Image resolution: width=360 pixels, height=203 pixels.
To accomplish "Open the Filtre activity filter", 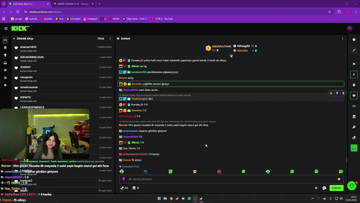I will [101, 39].
